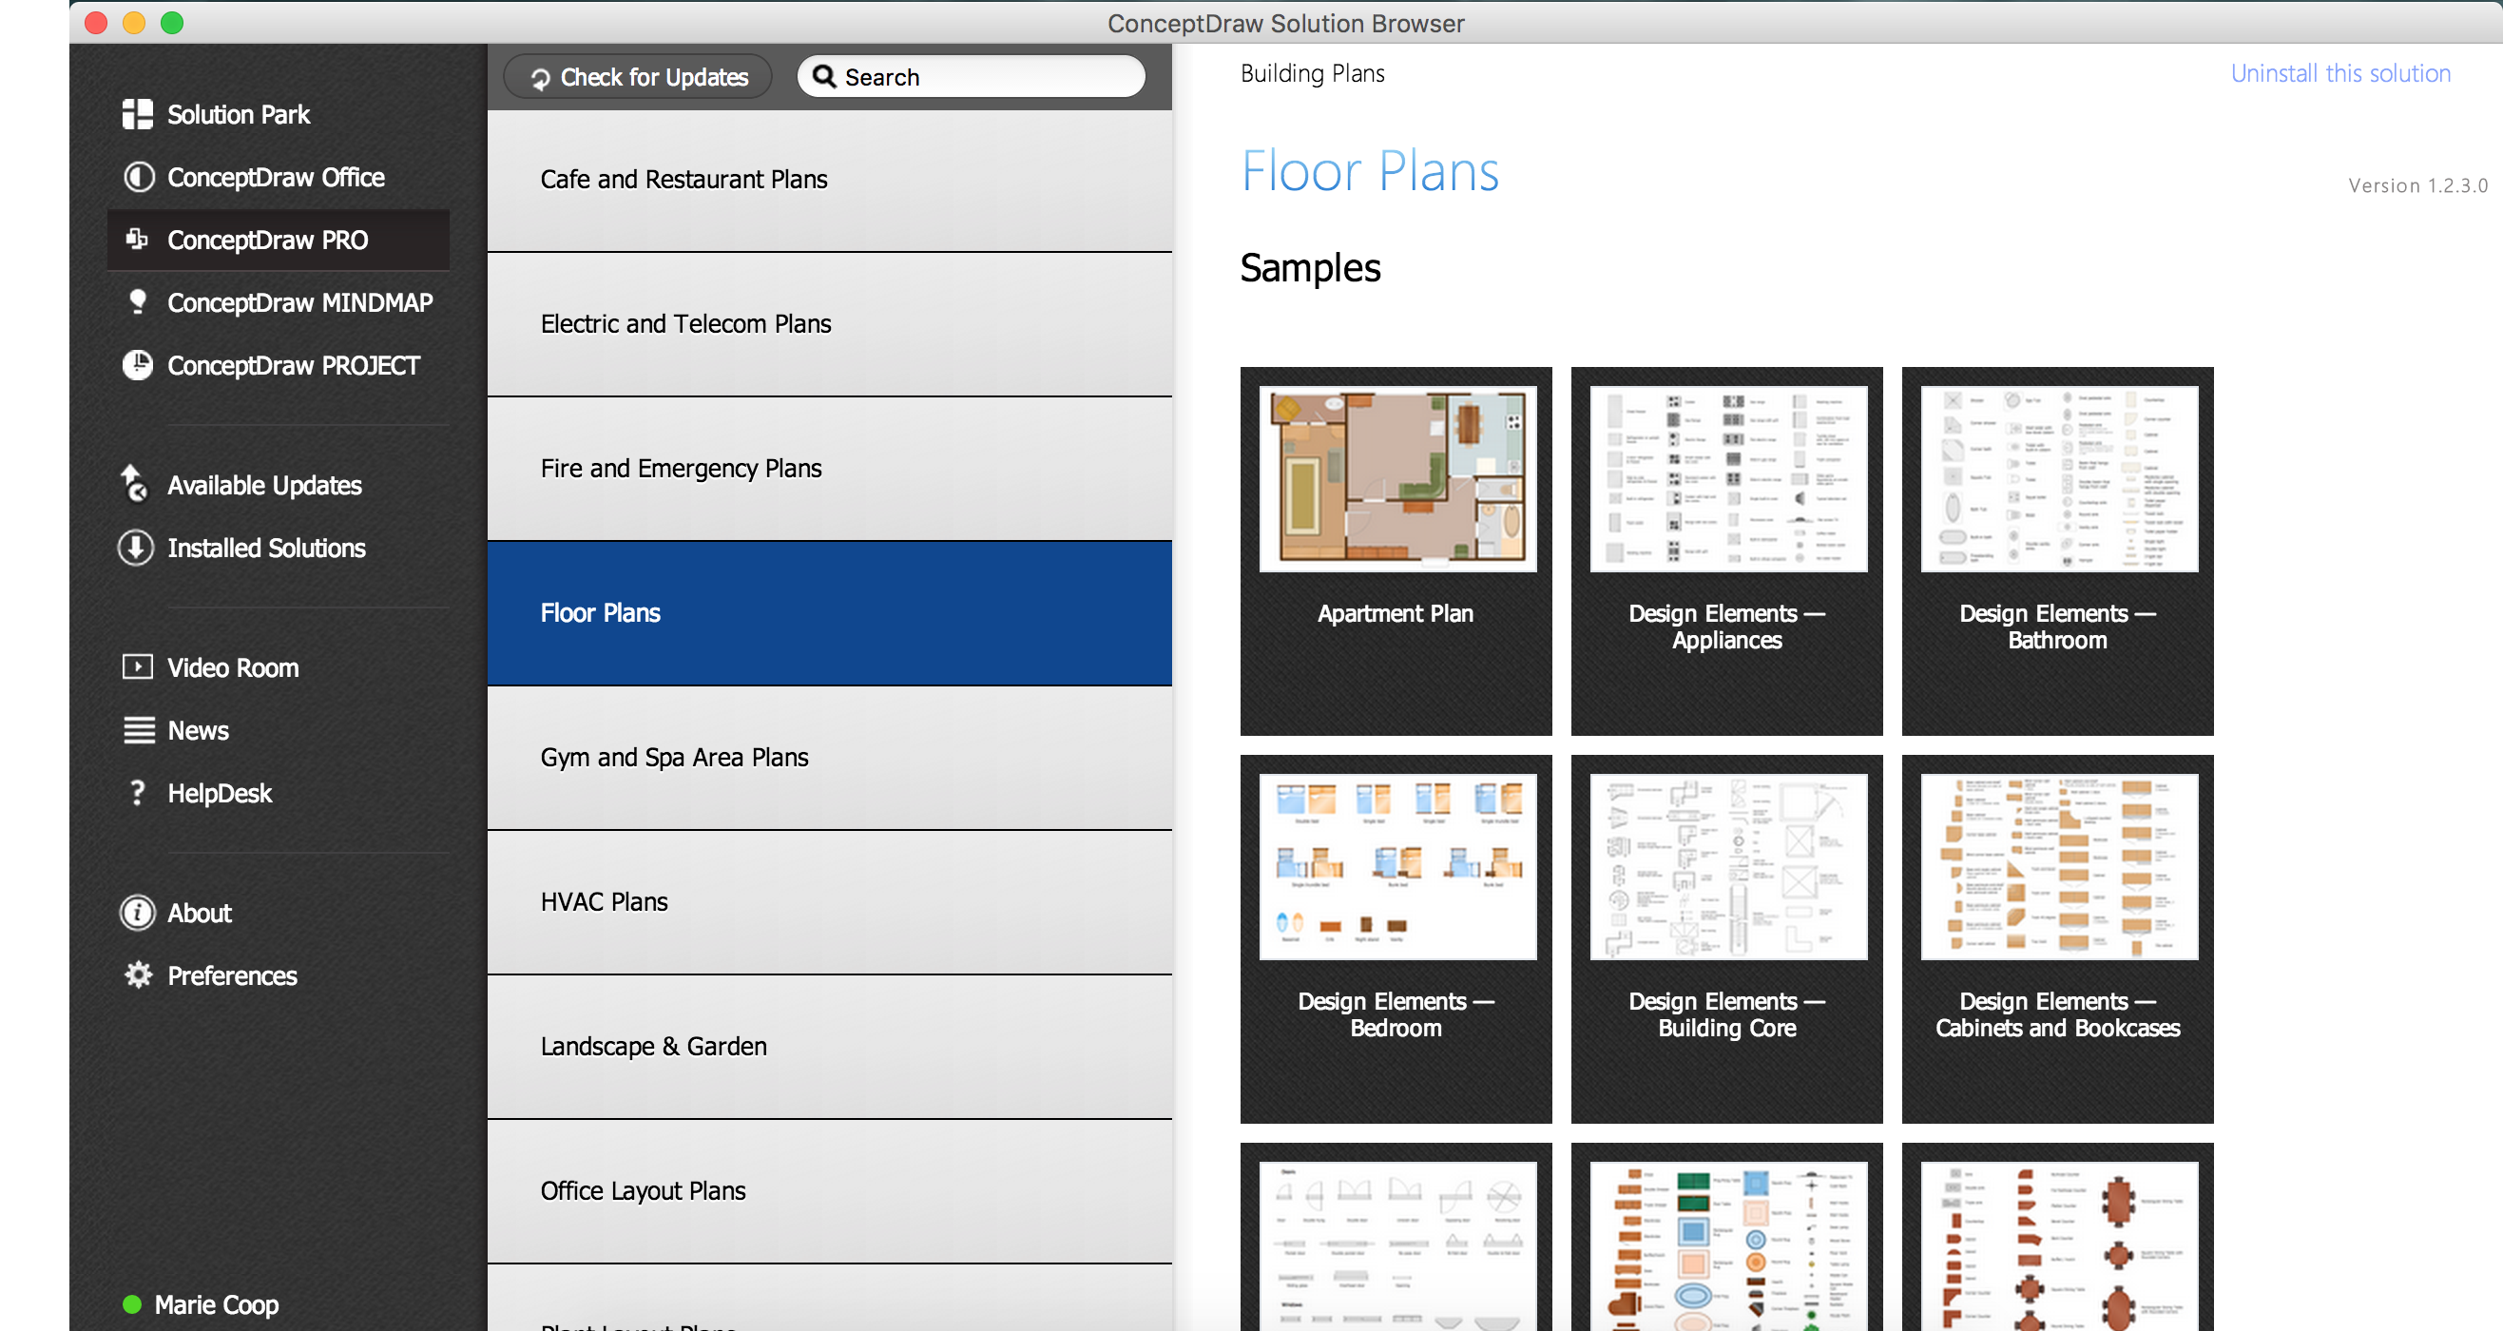The image size is (2503, 1331).
Task: Click the Preferences label in sidebar
Action: (232, 975)
